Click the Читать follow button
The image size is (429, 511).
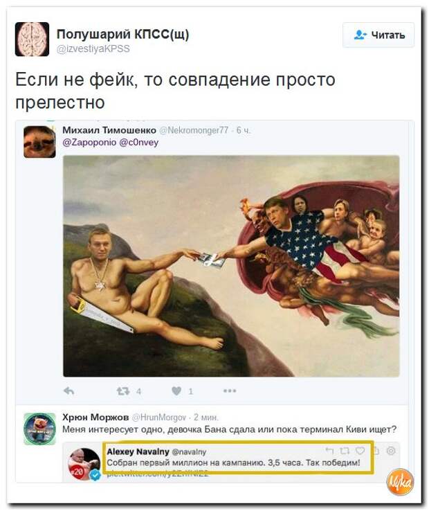pyautogui.click(x=378, y=35)
